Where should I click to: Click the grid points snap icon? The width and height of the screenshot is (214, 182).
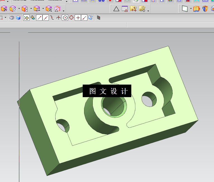pyautogui.click(x=99, y=18)
